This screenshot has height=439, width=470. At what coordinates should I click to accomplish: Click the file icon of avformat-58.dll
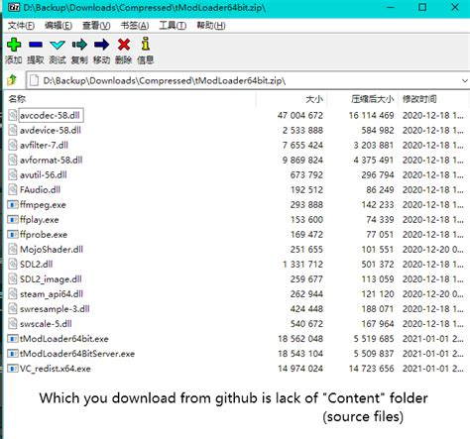[x=13, y=160]
